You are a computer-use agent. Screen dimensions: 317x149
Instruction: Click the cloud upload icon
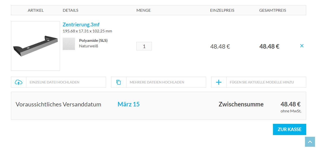tap(19, 82)
